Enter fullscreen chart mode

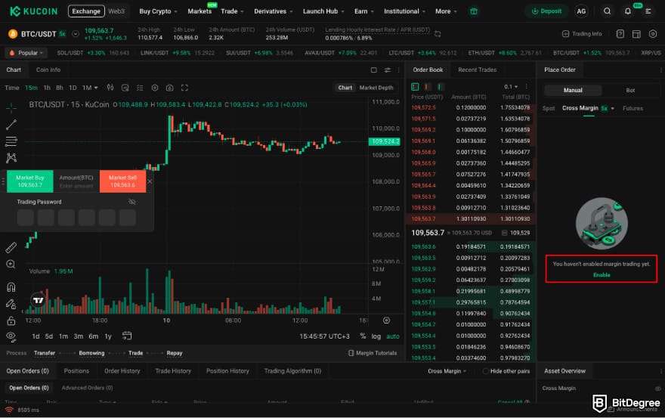[x=184, y=88]
